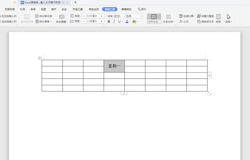The image size is (250, 160).
Task: Open the font color dropdown arrow
Action: point(130,21)
